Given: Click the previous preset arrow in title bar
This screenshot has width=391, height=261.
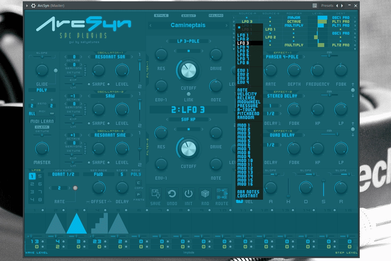Looking at the screenshot, I should point(337,6).
